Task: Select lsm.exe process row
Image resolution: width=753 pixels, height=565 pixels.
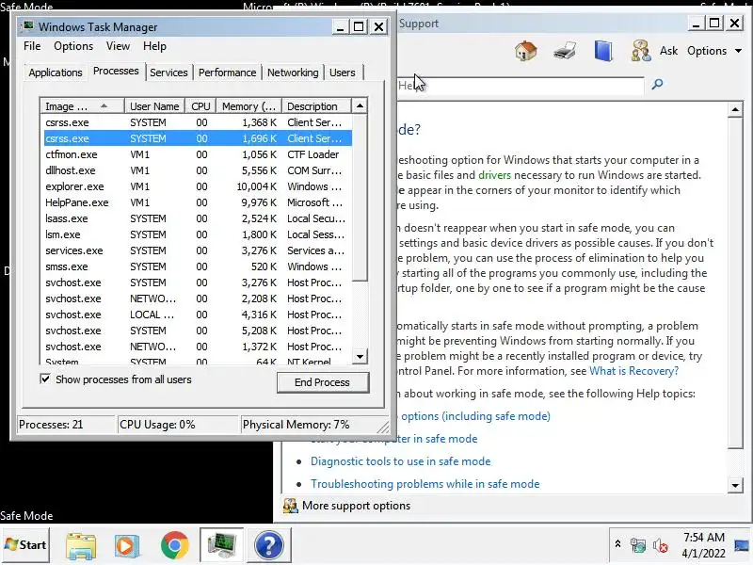Action: (x=198, y=234)
